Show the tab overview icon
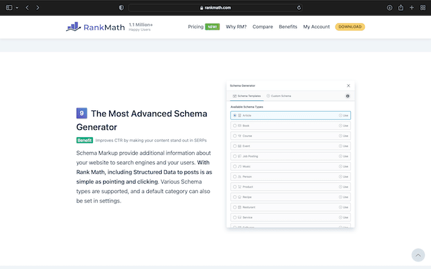 422,7
